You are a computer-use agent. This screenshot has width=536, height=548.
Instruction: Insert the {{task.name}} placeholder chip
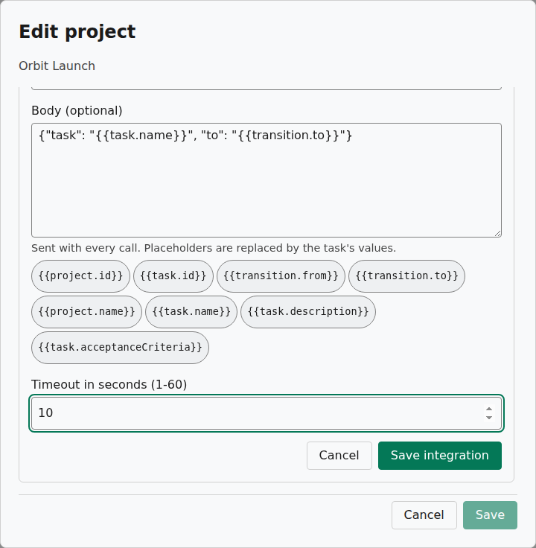[191, 312]
